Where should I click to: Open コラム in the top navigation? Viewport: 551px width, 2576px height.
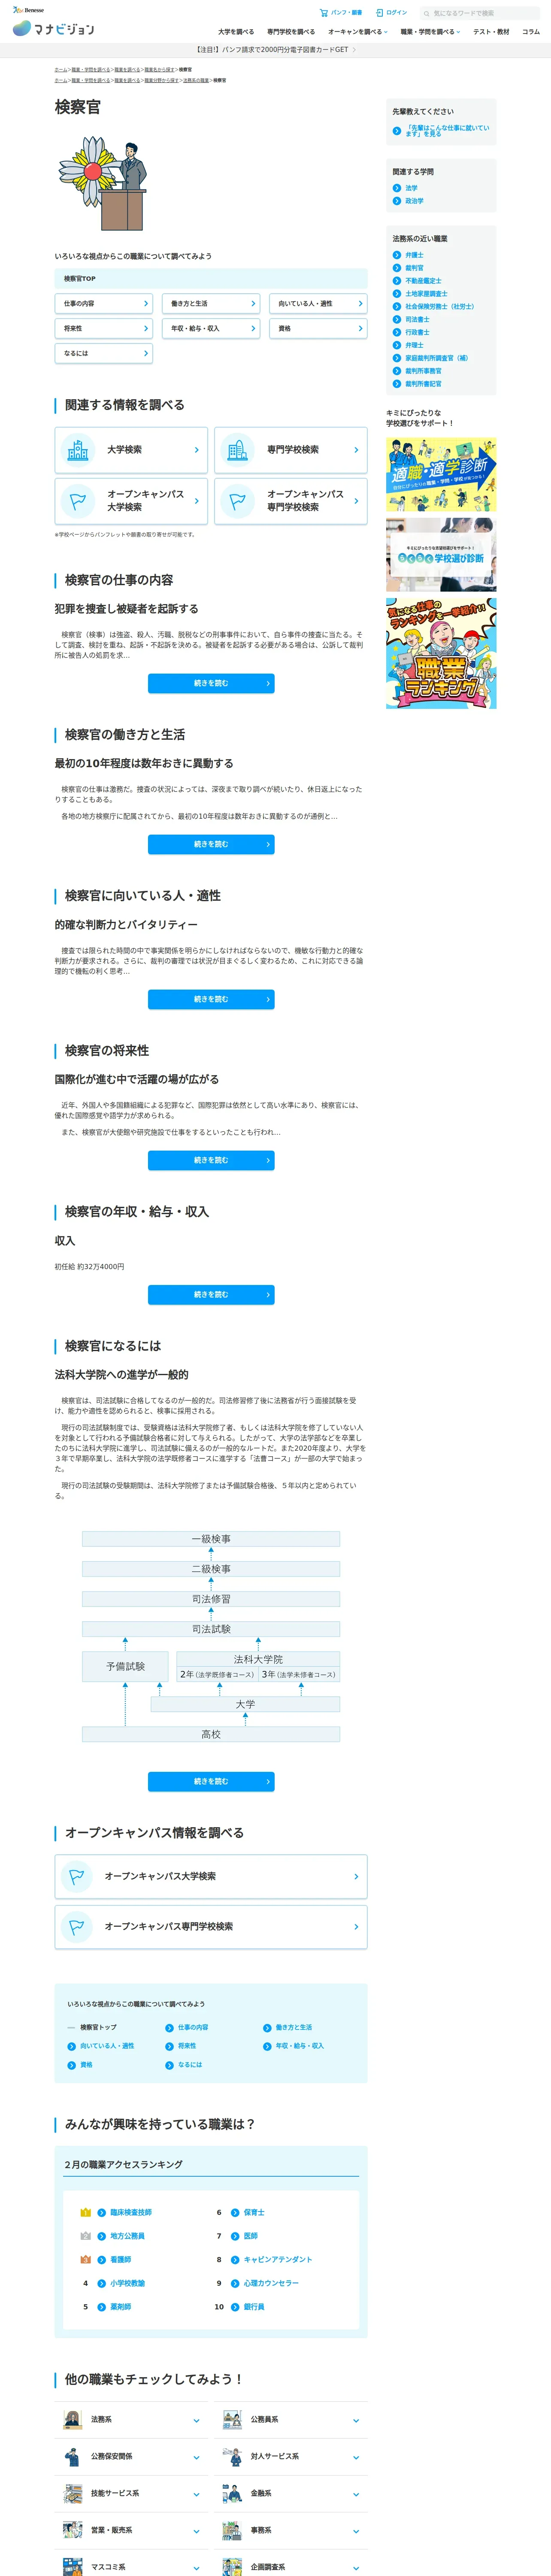point(531,32)
